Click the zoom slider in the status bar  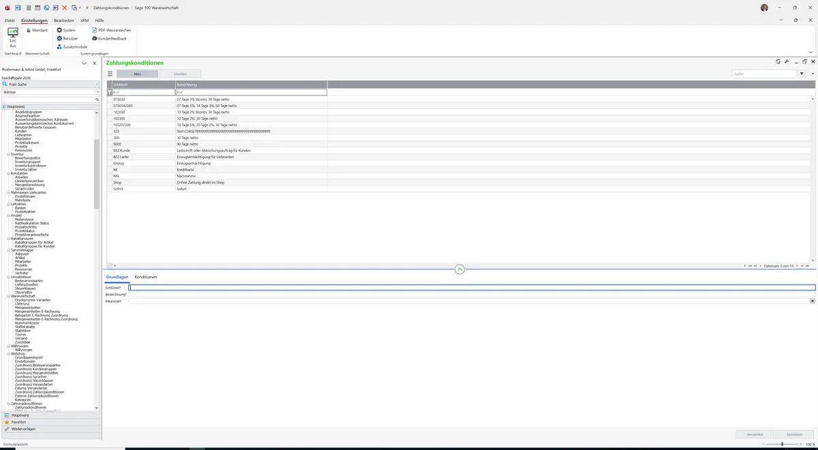[782, 444]
